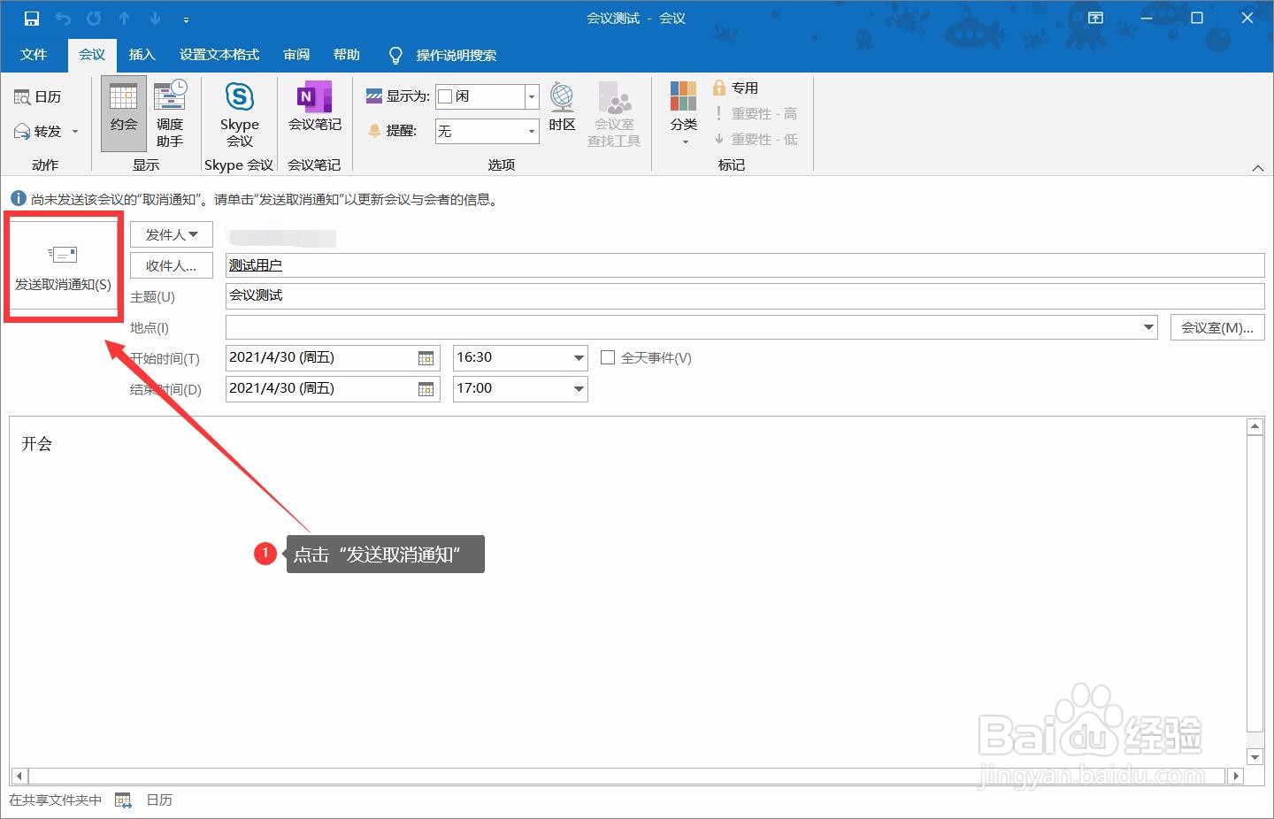This screenshot has height=819, width=1274.
Task: Click the vertical scrollbar up arrow
Action: point(1255,427)
